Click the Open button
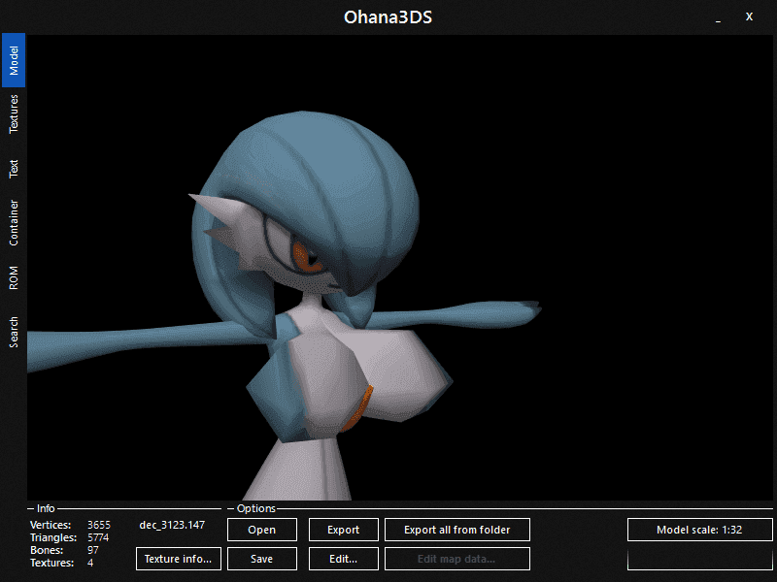The height and width of the screenshot is (582, 777). 261,530
